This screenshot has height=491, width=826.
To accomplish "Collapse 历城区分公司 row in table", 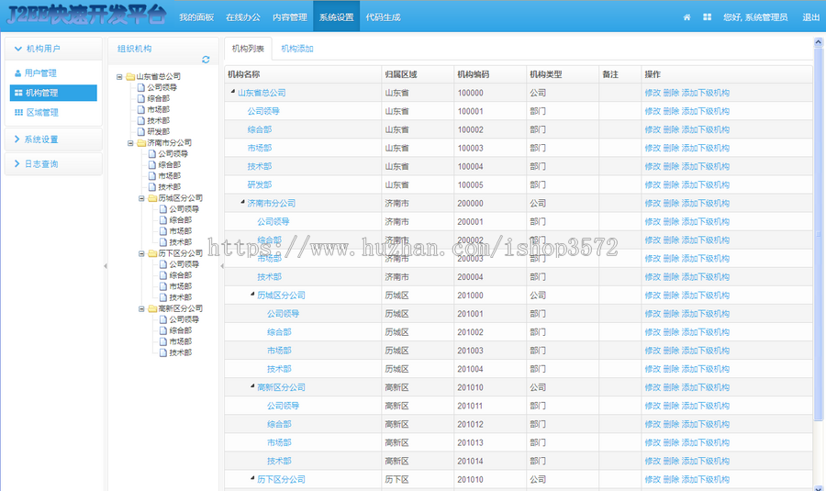I will [x=253, y=295].
